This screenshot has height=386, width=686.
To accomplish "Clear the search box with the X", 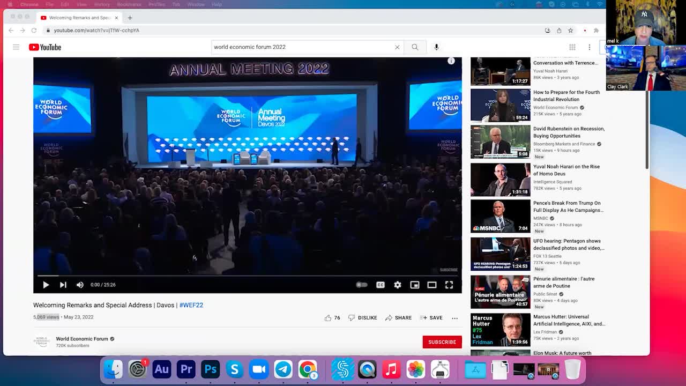I will click(x=397, y=47).
